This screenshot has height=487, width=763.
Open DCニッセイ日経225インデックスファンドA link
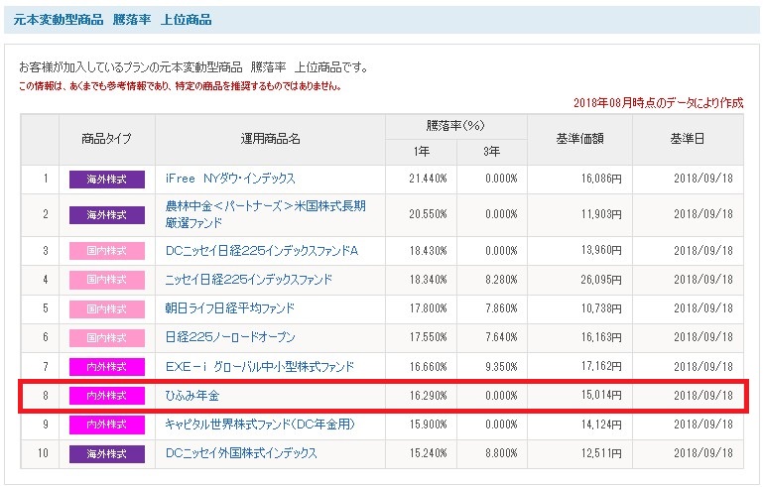pos(262,251)
